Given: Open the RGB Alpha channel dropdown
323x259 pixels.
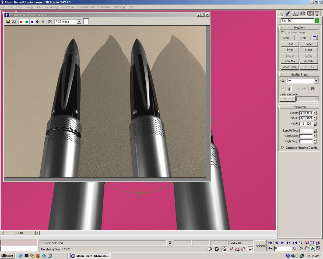Looking at the screenshot, I should tap(79, 22).
